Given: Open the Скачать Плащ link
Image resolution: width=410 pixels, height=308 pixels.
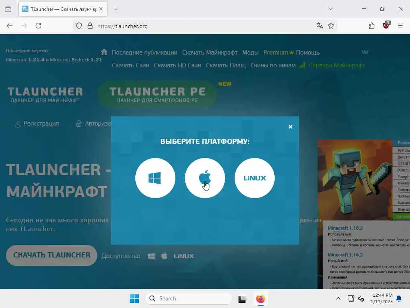Looking at the screenshot, I should tap(226, 65).
